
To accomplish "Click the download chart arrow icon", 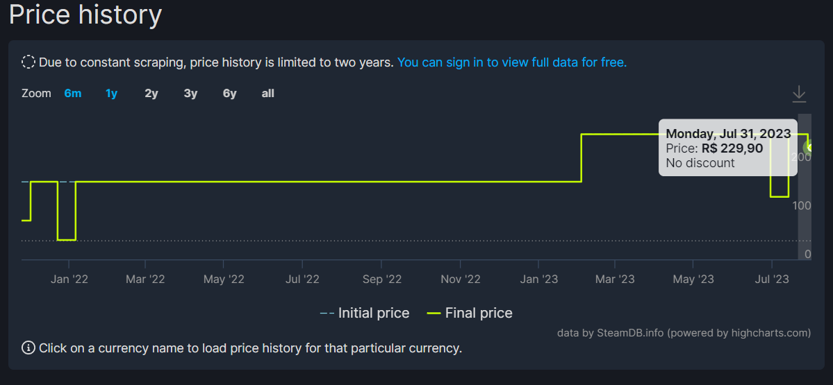I will [x=799, y=94].
